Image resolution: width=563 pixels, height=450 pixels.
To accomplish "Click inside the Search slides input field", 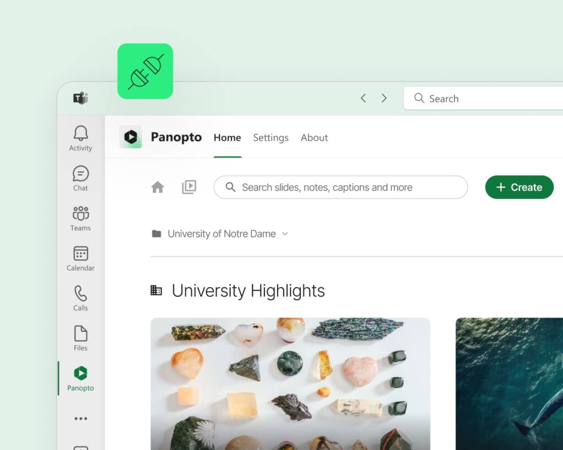I will click(340, 187).
